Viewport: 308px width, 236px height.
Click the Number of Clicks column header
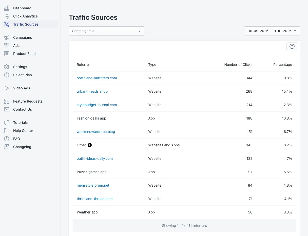[x=238, y=65]
